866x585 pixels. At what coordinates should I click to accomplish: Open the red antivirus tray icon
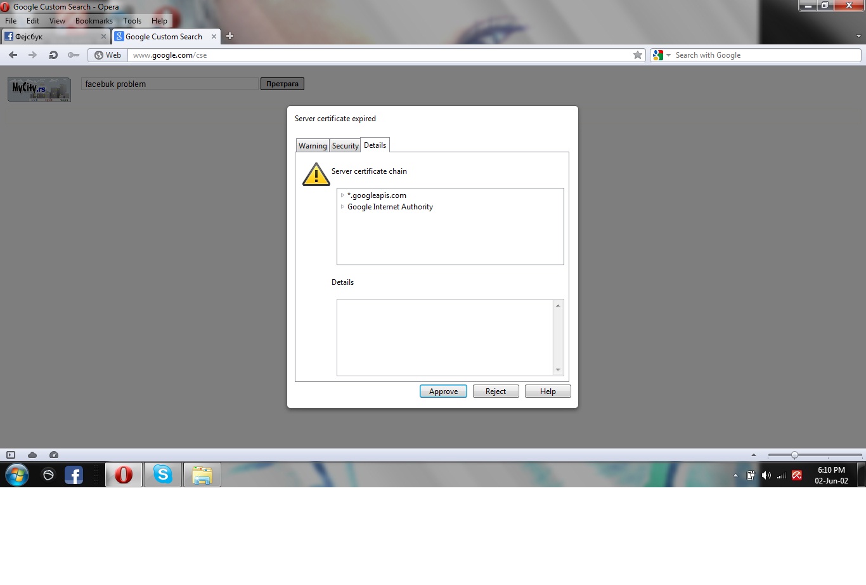797,475
